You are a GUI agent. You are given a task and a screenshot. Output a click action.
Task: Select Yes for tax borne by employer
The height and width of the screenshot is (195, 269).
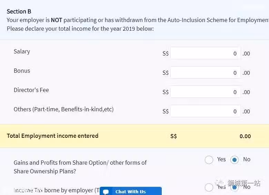pos(209,187)
